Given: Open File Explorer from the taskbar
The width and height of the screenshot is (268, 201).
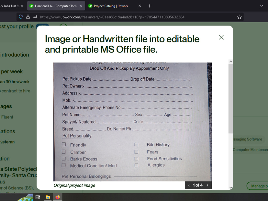Looking at the screenshot, I should [x=48, y=197].
